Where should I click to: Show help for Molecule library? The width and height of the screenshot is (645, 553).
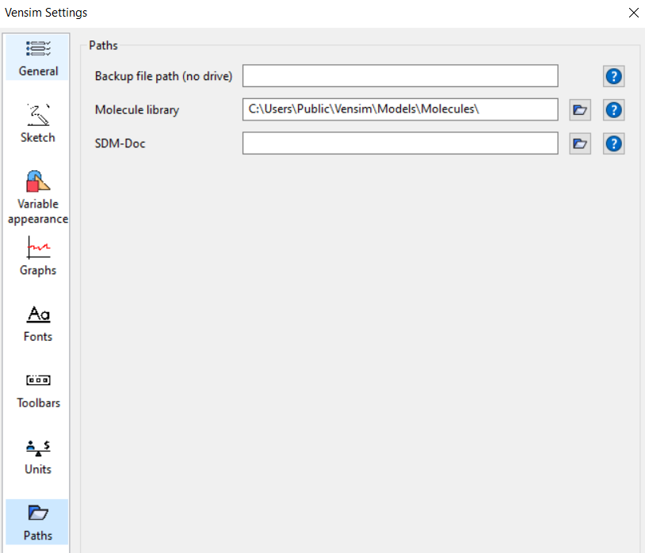pos(614,110)
